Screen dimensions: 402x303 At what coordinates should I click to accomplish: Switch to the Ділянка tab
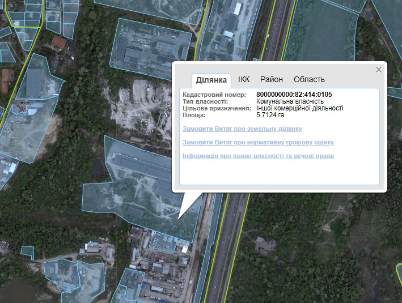pyautogui.click(x=211, y=80)
